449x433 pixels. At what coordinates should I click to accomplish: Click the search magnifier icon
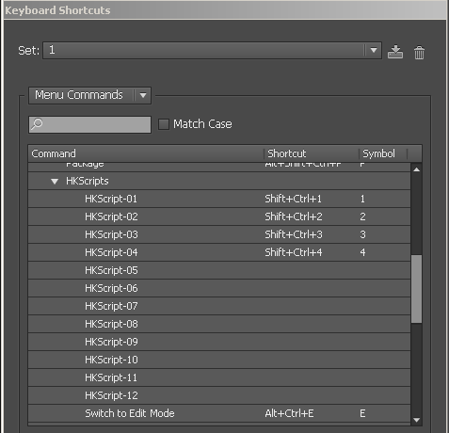point(37,123)
